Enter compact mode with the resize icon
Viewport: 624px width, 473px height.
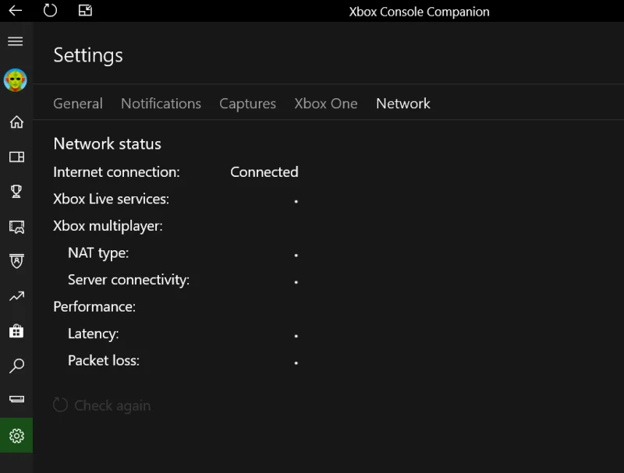pos(85,11)
